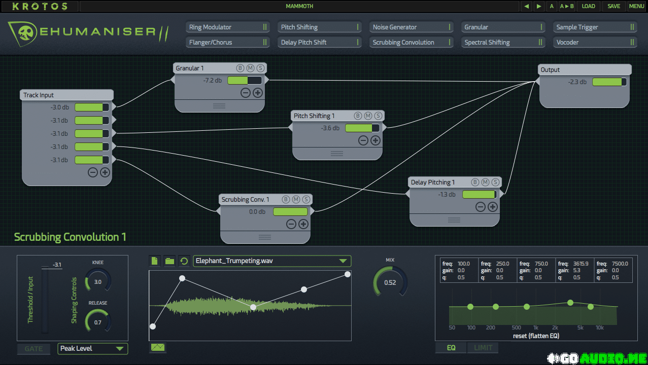Click the envelope curve icon below the waveform
The width and height of the screenshot is (648, 365).
point(158,348)
